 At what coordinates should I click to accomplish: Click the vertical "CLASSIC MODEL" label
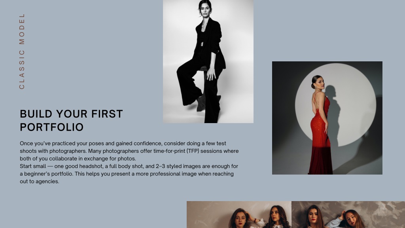[x=22, y=51]
